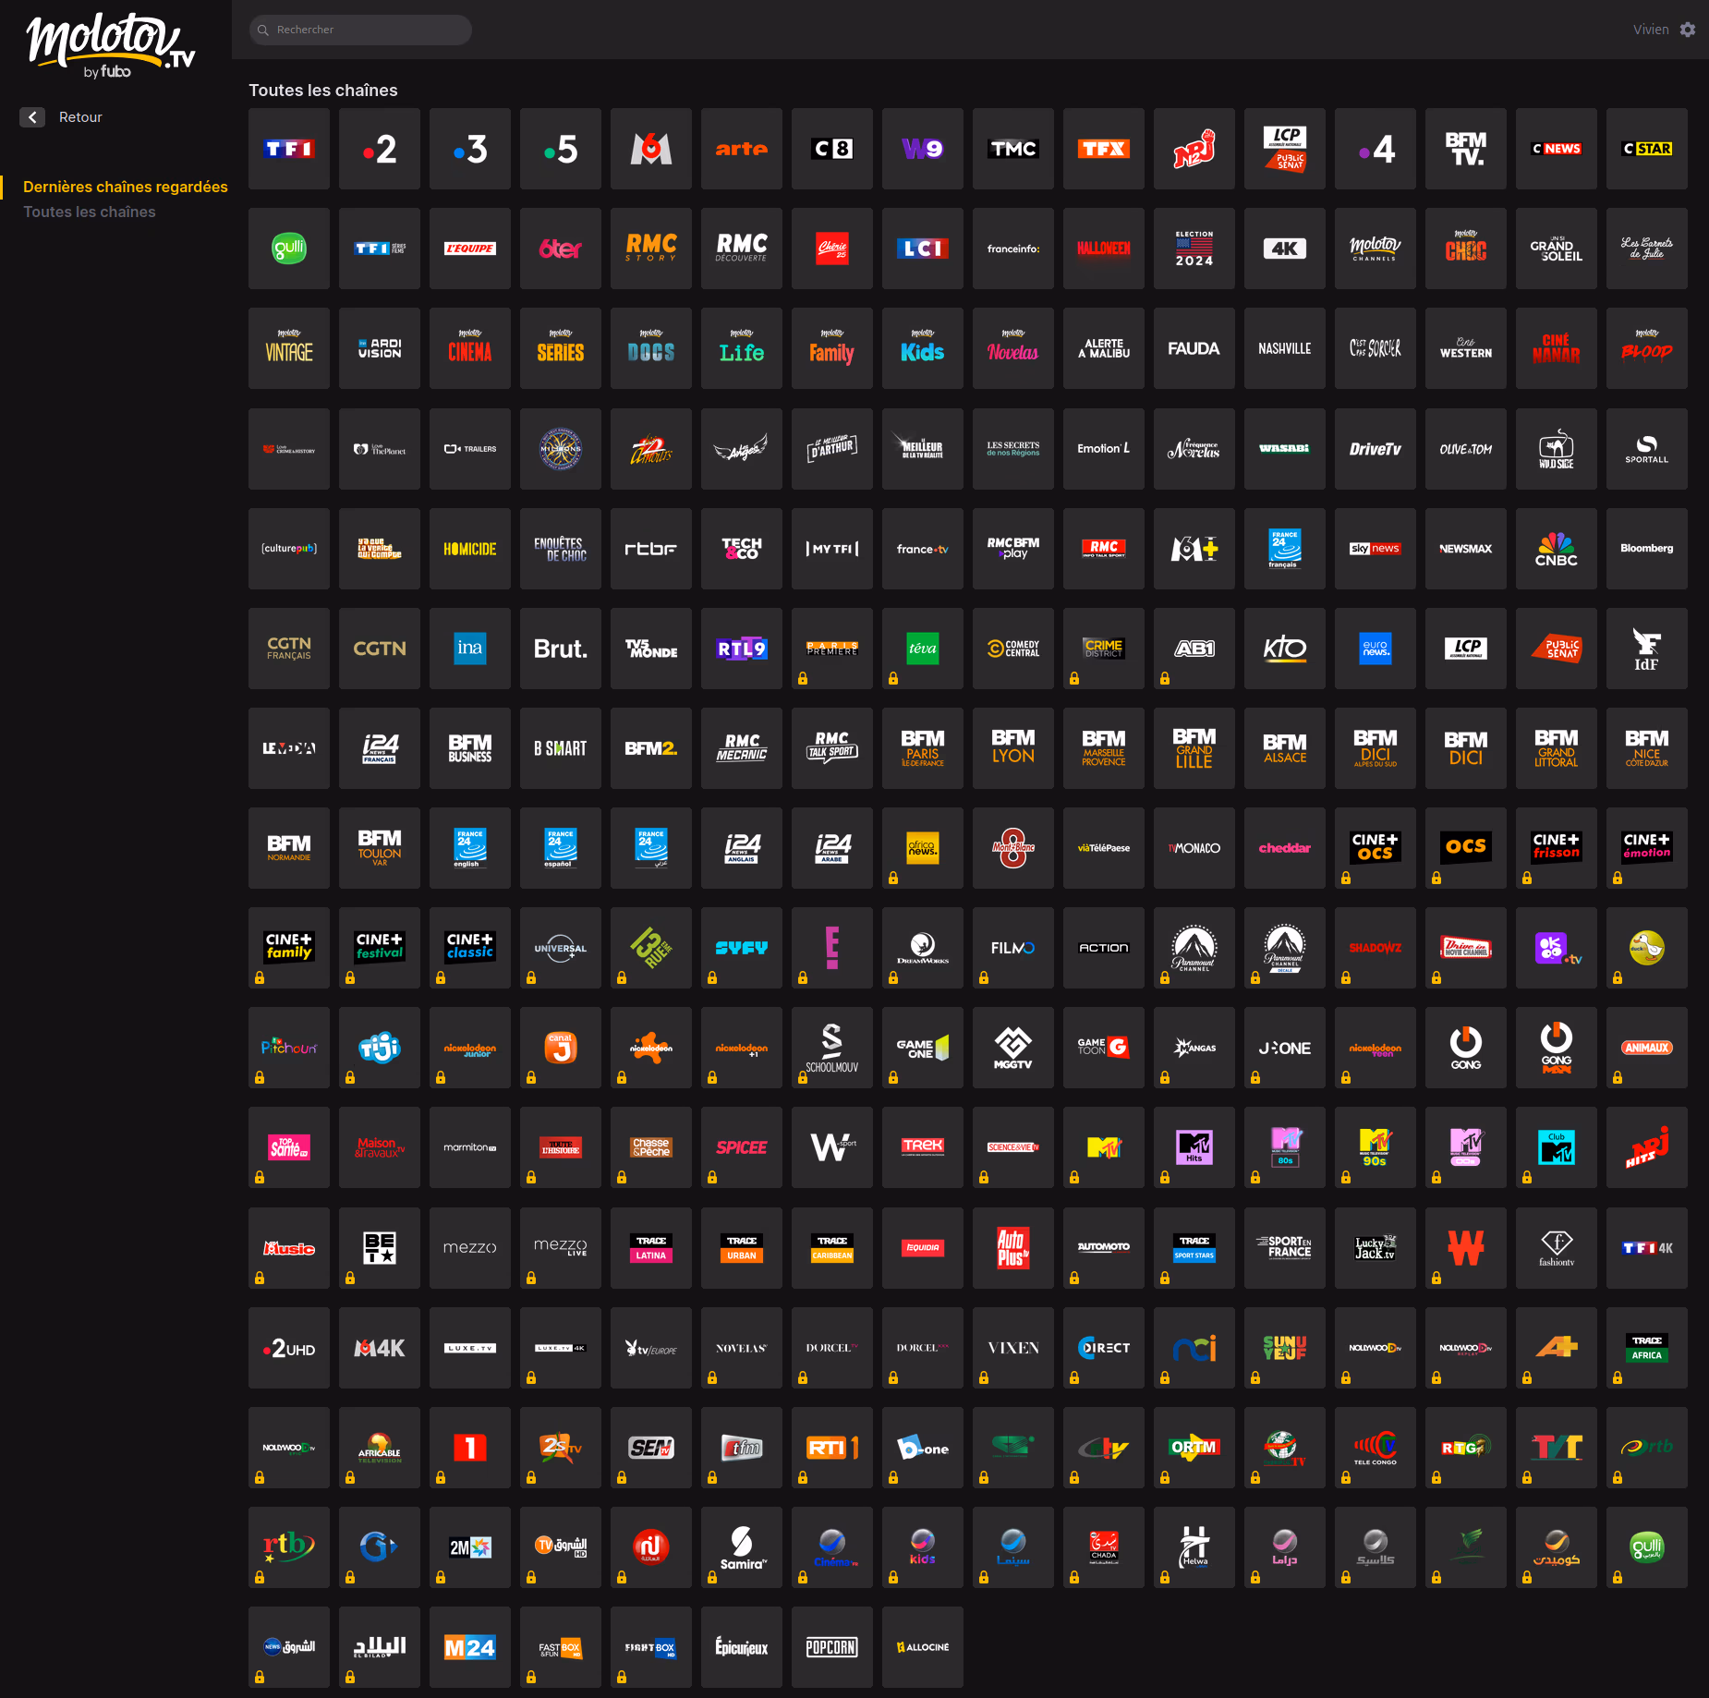Open the Game One channel tile
The height and width of the screenshot is (1698, 1709).
(x=923, y=1048)
